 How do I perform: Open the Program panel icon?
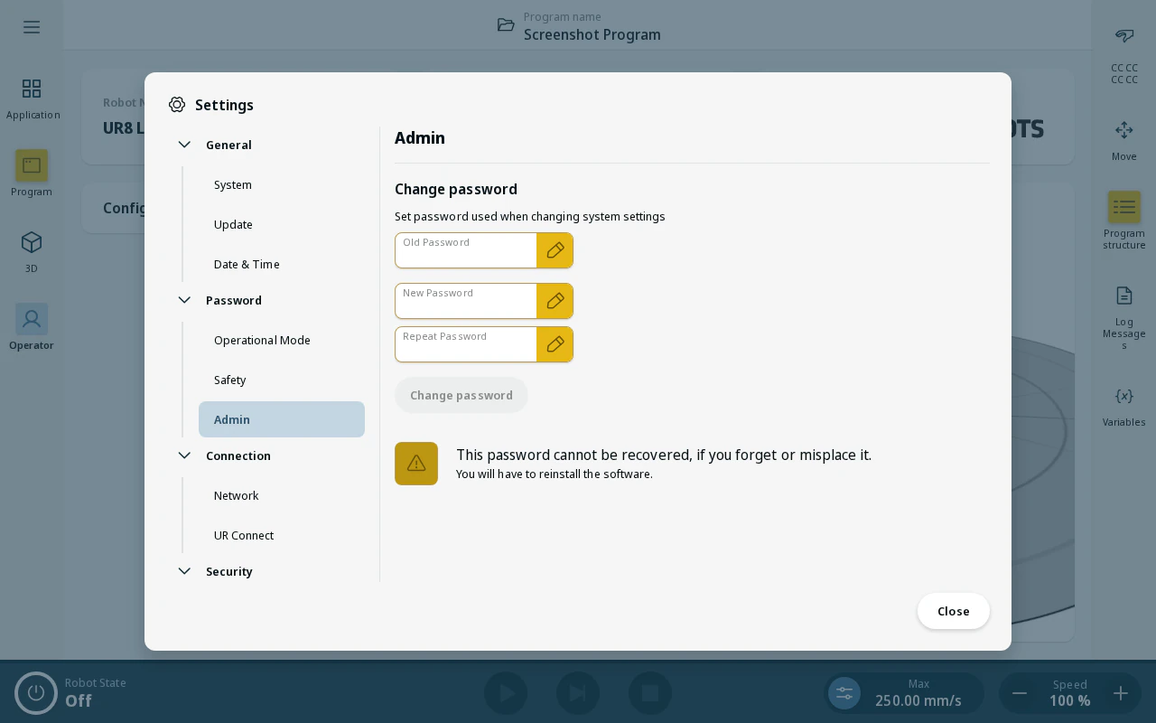pyautogui.click(x=32, y=165)
